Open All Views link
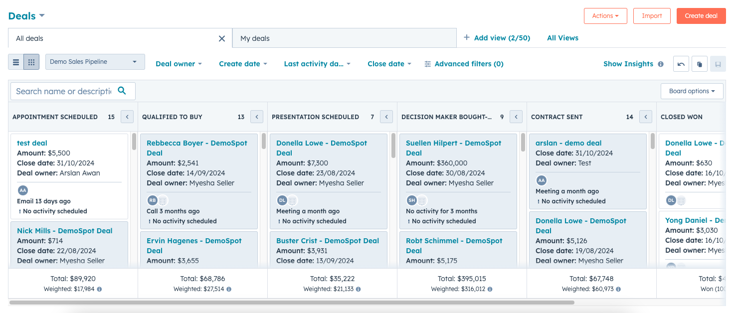This screenshot has width=737, height=313. click(x=563, y=38)
